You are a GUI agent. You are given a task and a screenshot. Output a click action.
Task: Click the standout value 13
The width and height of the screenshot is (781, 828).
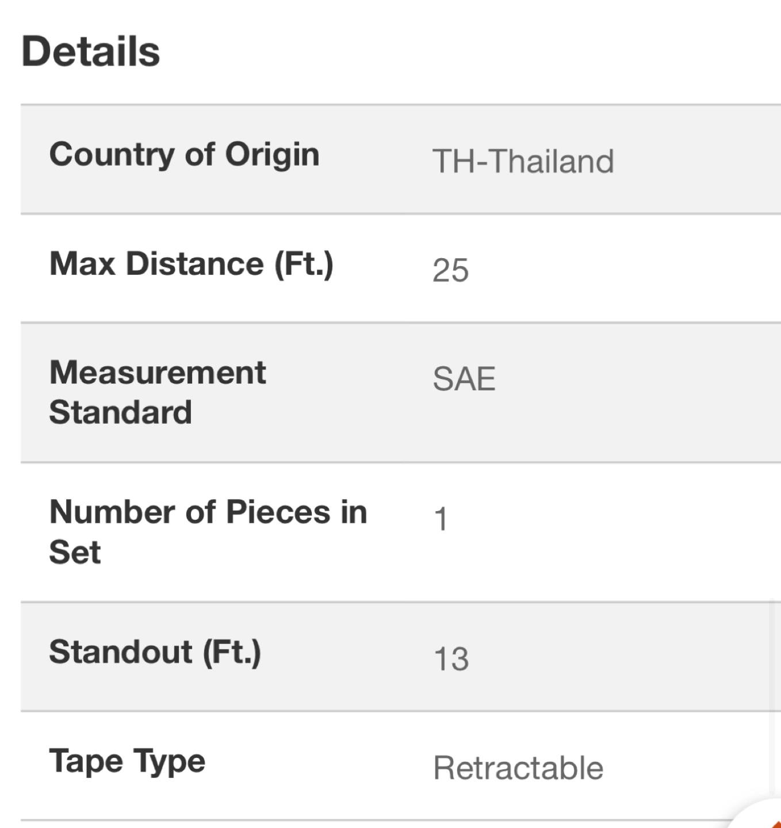click(451, 658)
